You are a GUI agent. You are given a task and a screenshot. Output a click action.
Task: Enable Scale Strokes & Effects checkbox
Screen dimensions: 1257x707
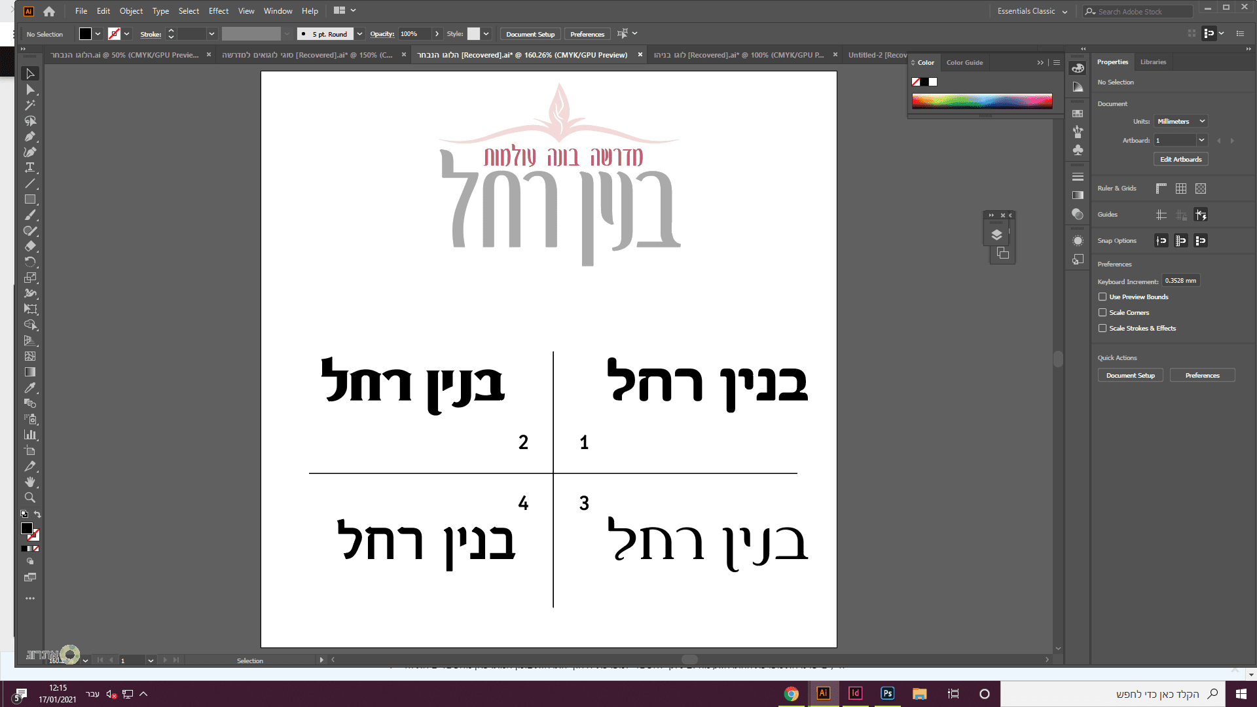pyautogui.click(x=1102, y=328)
